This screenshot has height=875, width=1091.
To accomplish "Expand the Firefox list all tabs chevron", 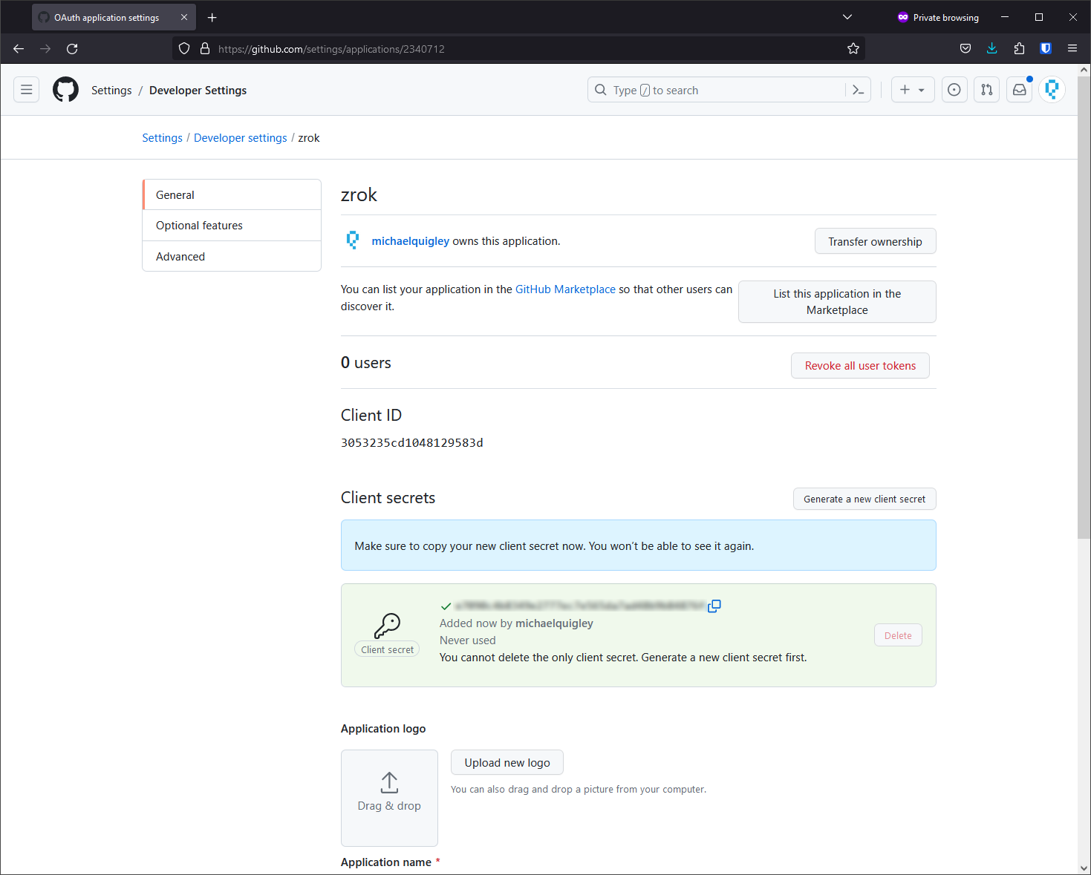I will point(847,17).
